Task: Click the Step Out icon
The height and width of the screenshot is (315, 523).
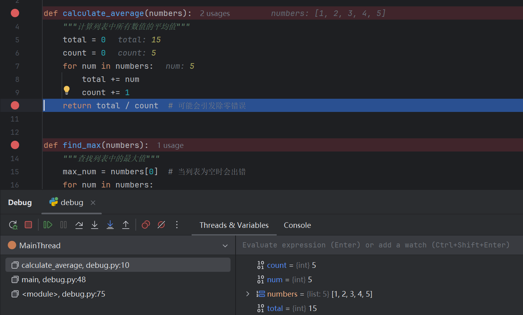Action: tap(126, 225)
